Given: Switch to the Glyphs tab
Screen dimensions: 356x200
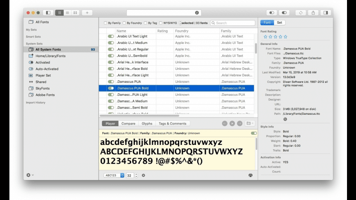Looking at the screenshot, I should tap(147, 123).
